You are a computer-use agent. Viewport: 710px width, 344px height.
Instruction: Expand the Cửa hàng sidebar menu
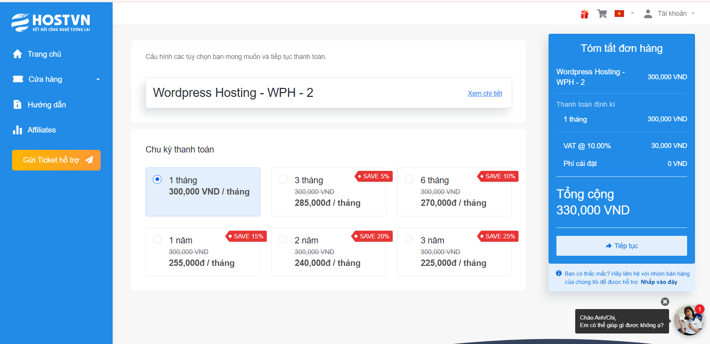click(x=56, y=79)
